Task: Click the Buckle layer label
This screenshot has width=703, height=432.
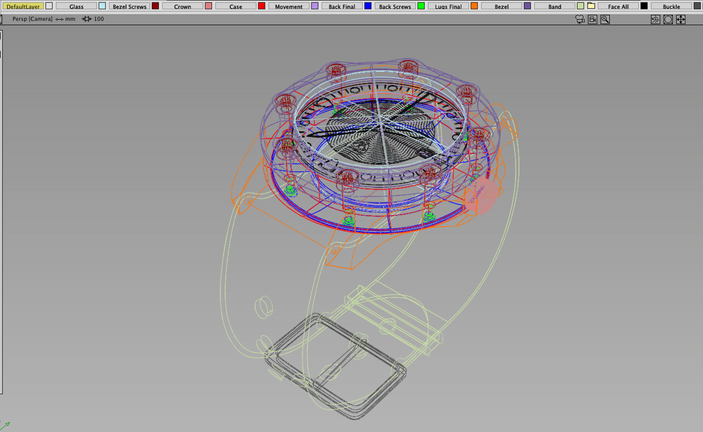Action: point(671,6)
